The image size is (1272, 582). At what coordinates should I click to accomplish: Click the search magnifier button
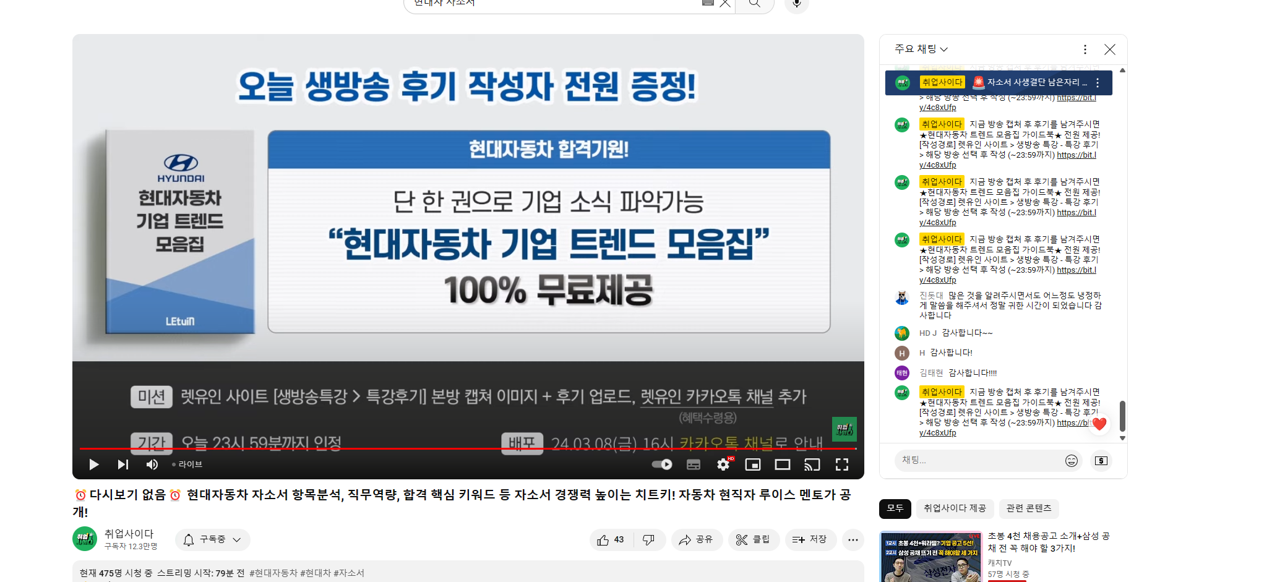[x=754, y=3]
